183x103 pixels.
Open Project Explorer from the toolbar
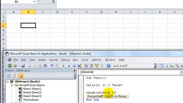pos(86,66)
